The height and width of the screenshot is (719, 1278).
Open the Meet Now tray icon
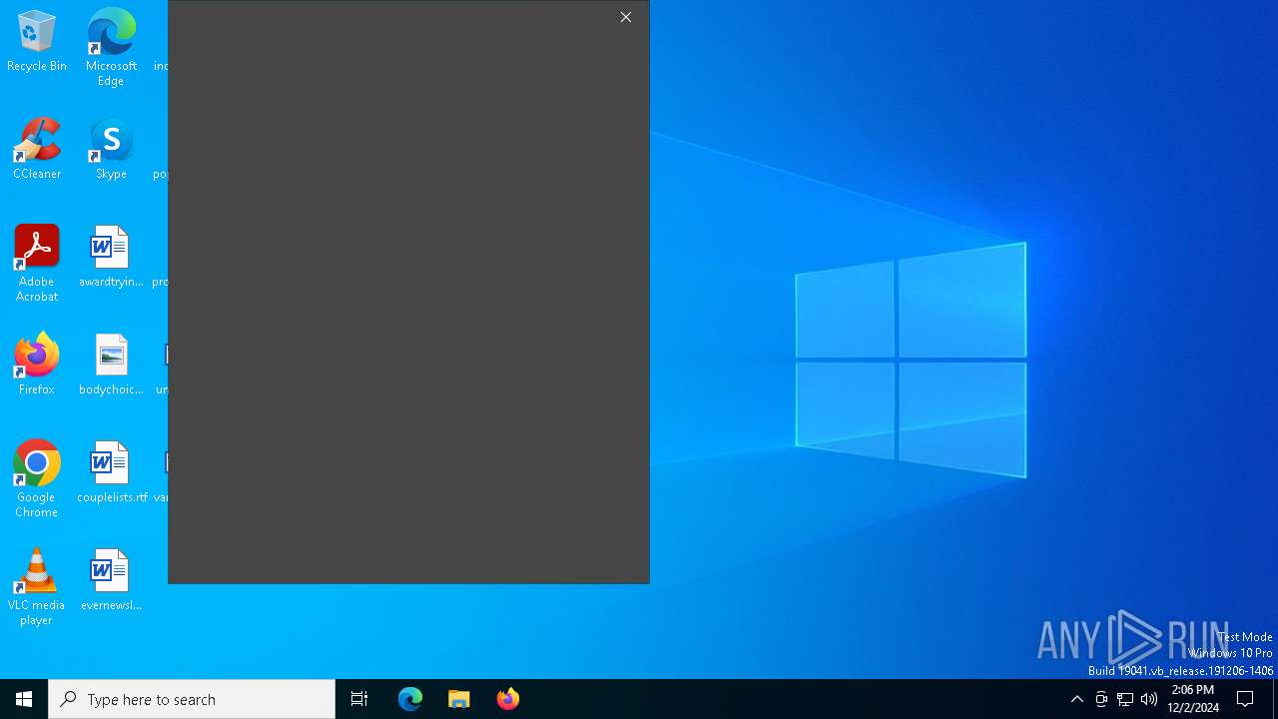[1101, 699]
